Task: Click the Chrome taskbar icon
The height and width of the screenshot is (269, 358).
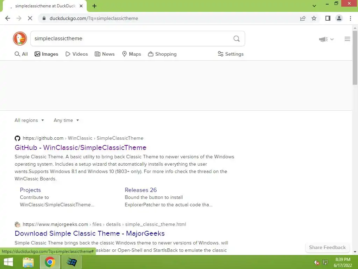Action: (x=50, y=262)
